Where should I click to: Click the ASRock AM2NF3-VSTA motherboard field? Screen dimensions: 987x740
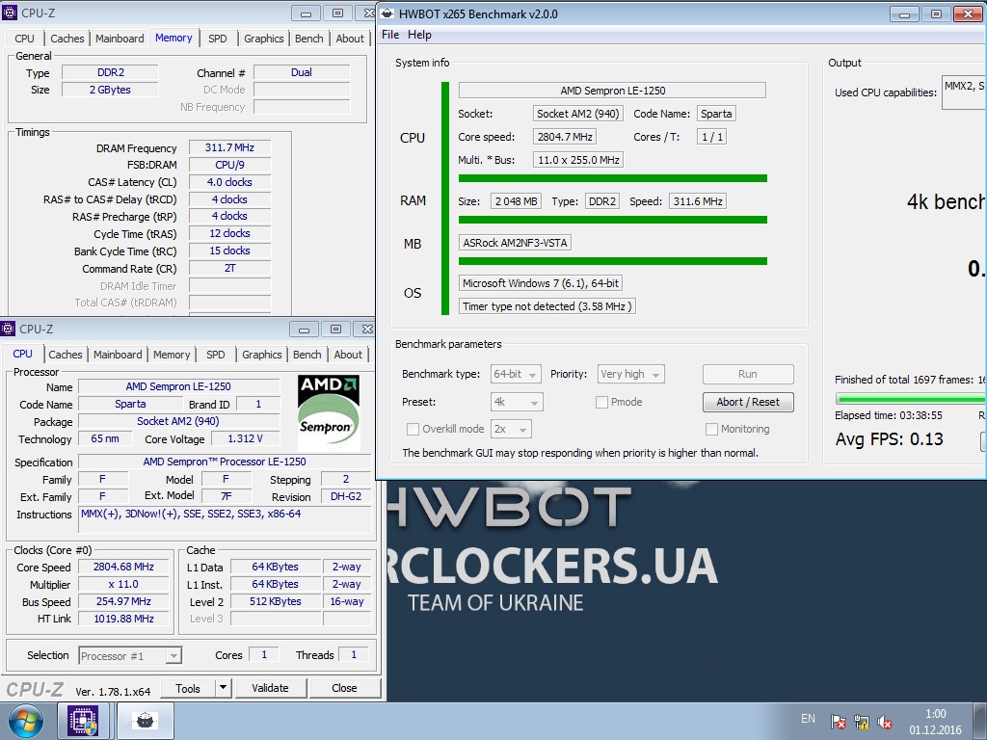click(x=515, y=243)
